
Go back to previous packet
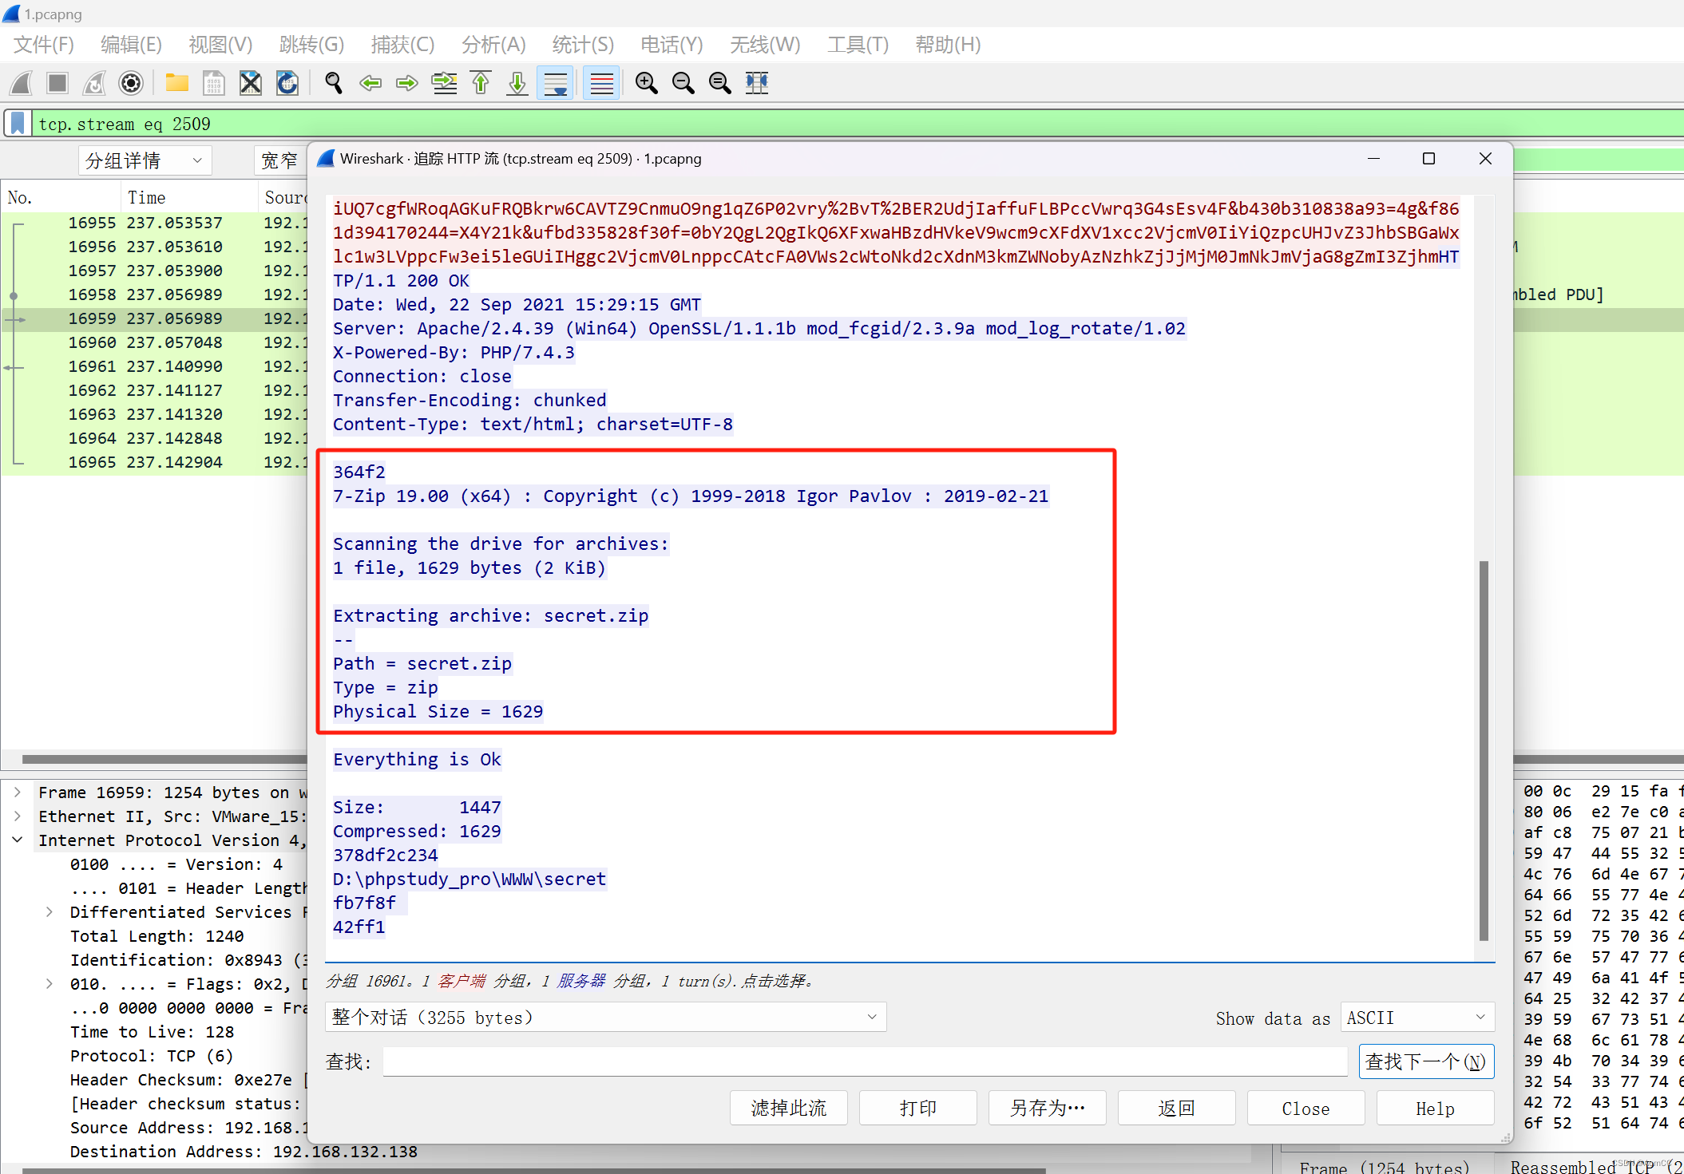pyautogui.click(x=370, y=83)
